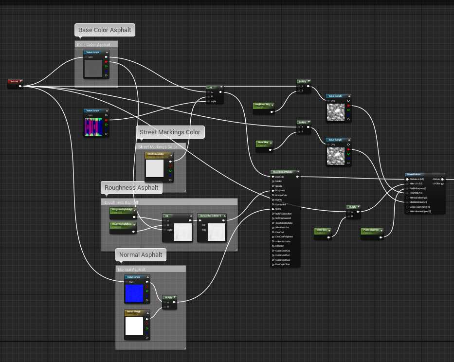The width and height of the screenshot is (454, 362).
Task: Click the rainbow mask texture preview thumbnail
Action: (x=93, y=127)
